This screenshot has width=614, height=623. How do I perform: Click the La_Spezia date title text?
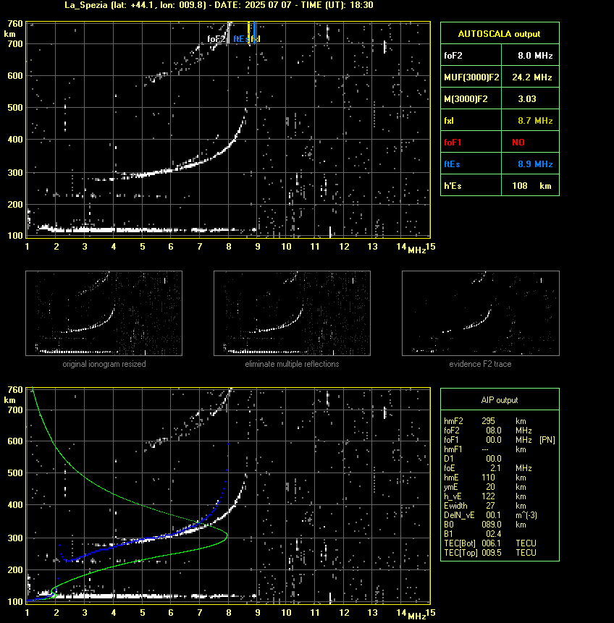click(x=219, y=5)
